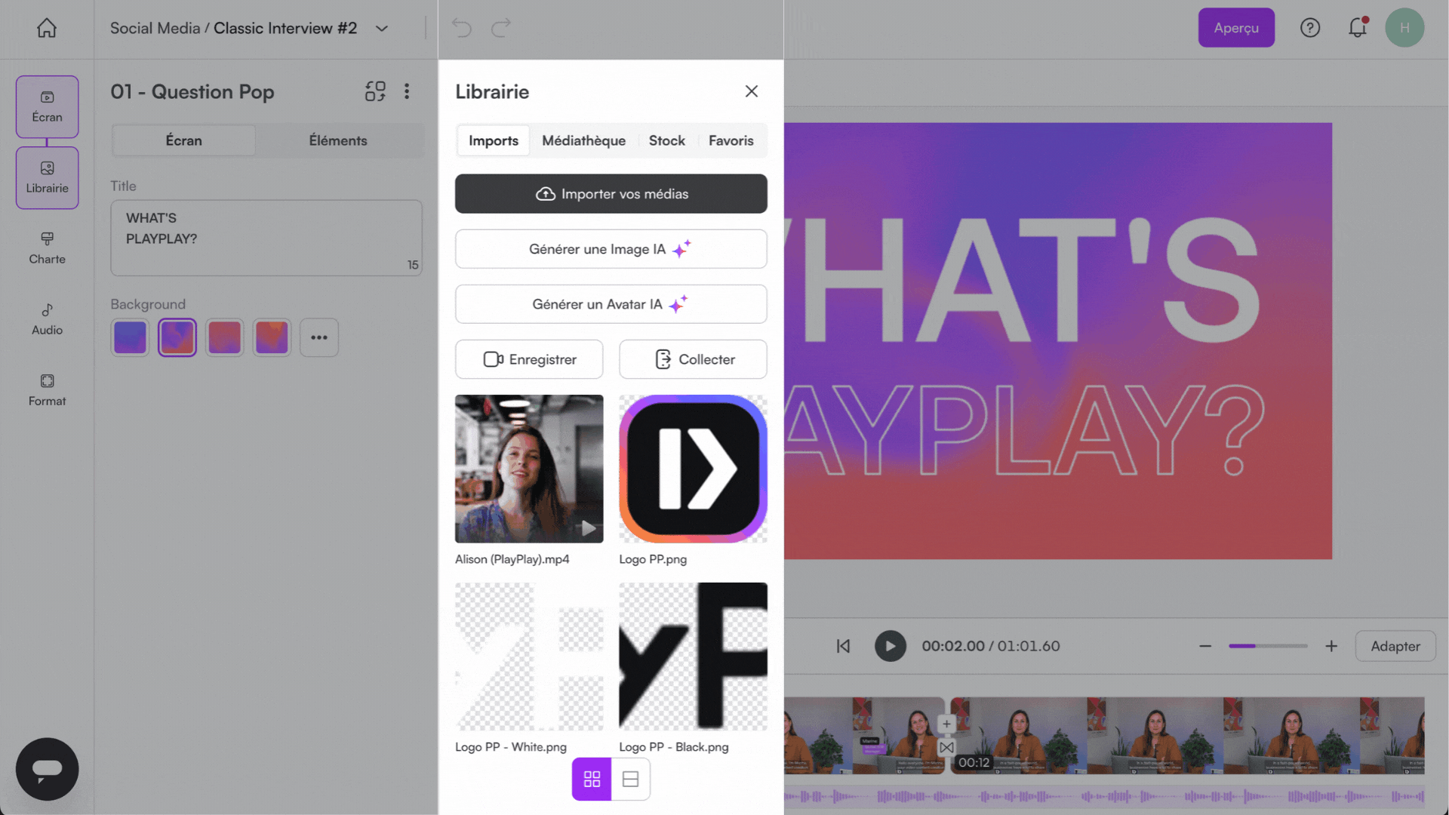Click Générer une Image IA button
1449x815 pixels.
click(611, 249)
